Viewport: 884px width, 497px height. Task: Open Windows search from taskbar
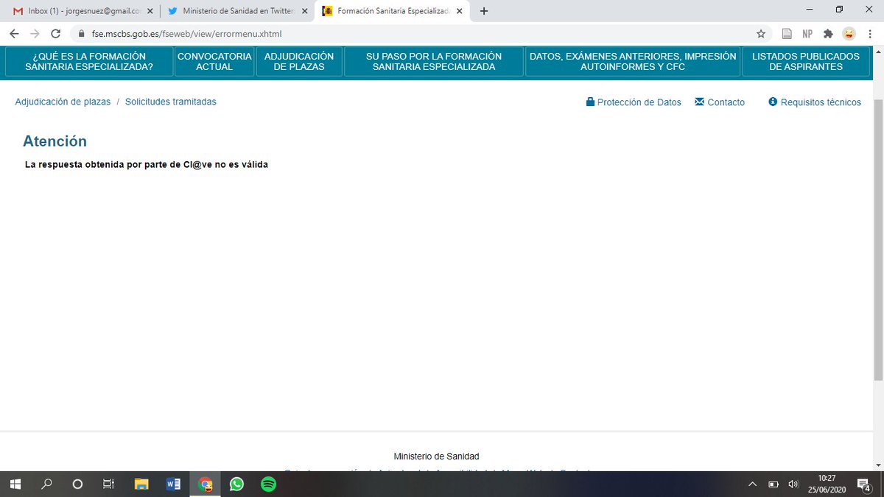point(46,484)
